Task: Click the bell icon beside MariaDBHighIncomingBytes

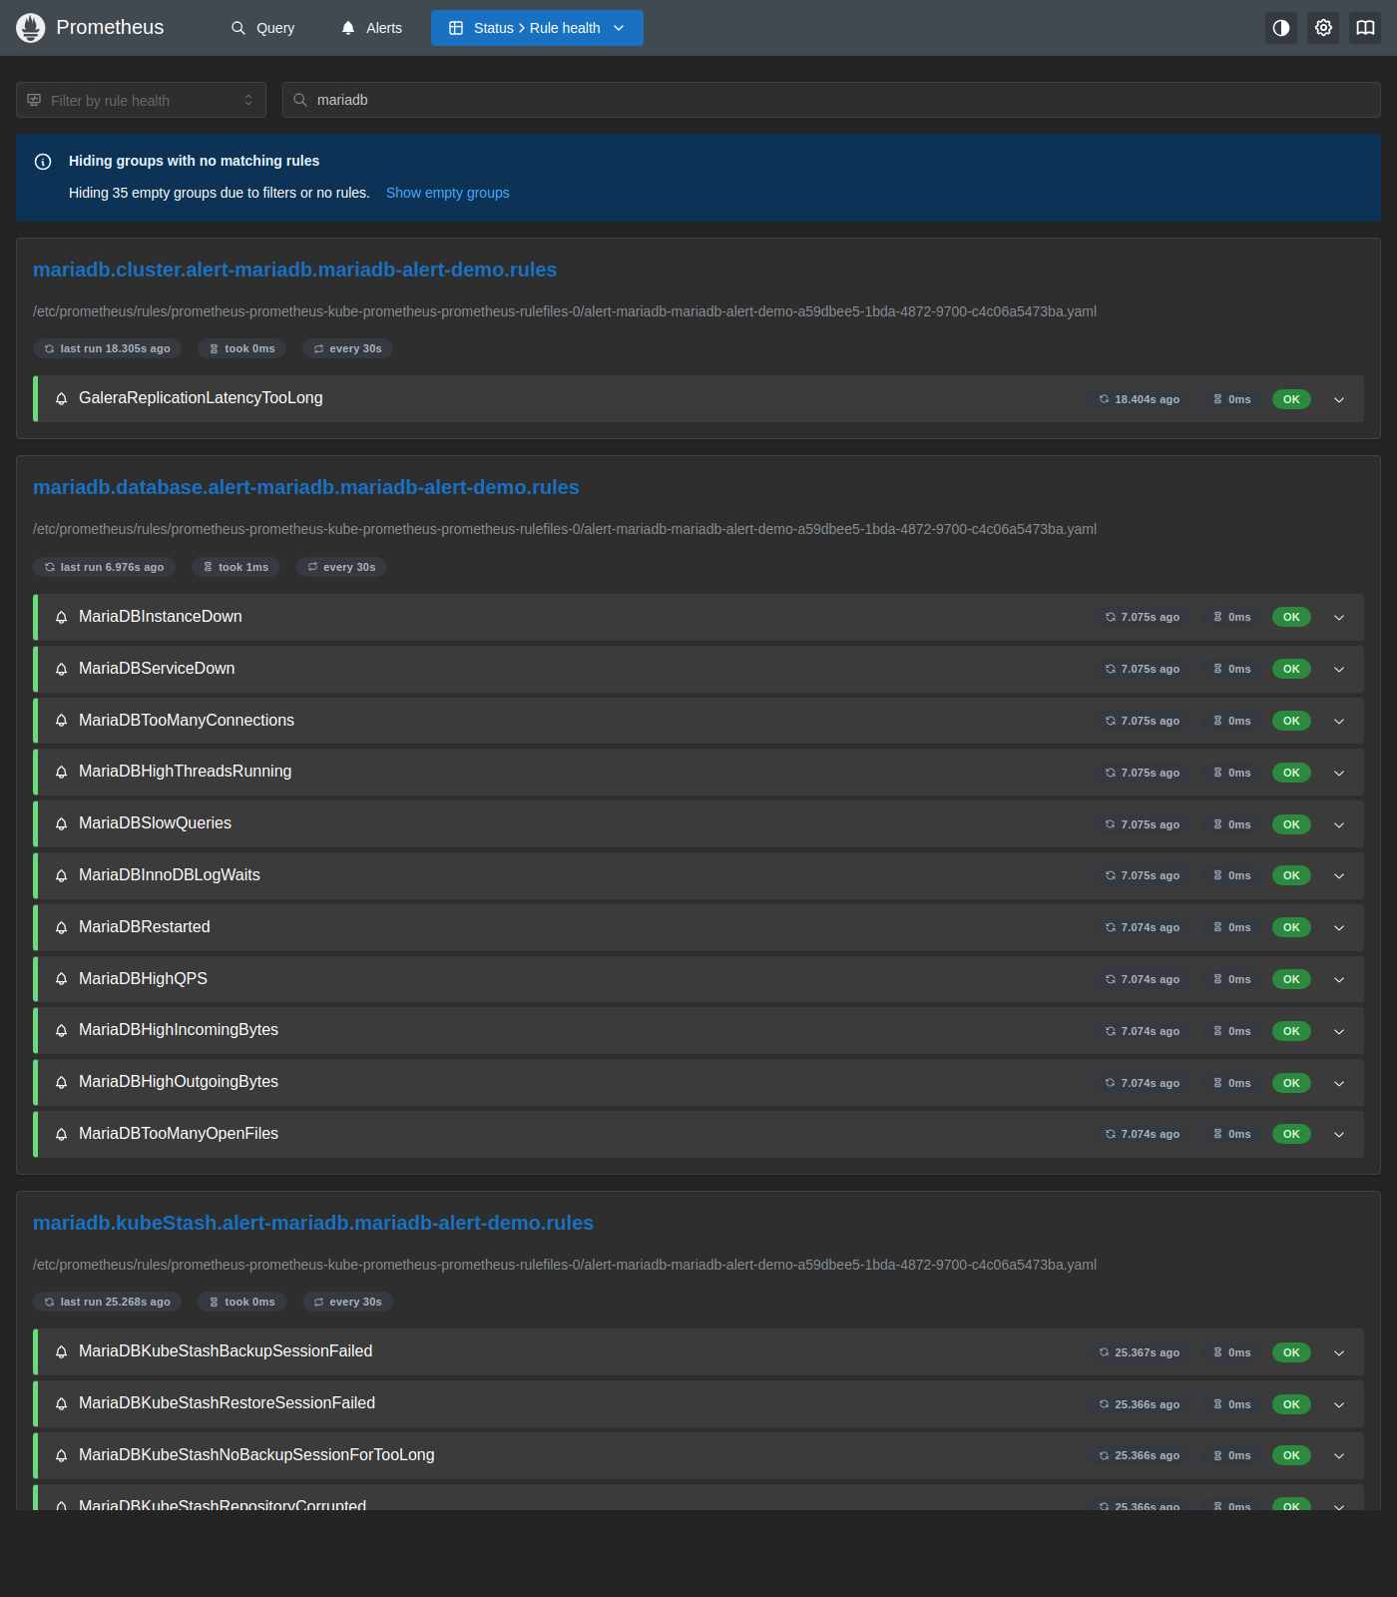Action: (x=61, y=1031)
